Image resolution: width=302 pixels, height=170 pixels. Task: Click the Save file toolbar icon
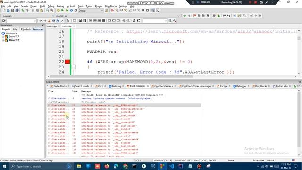(13, 10)
